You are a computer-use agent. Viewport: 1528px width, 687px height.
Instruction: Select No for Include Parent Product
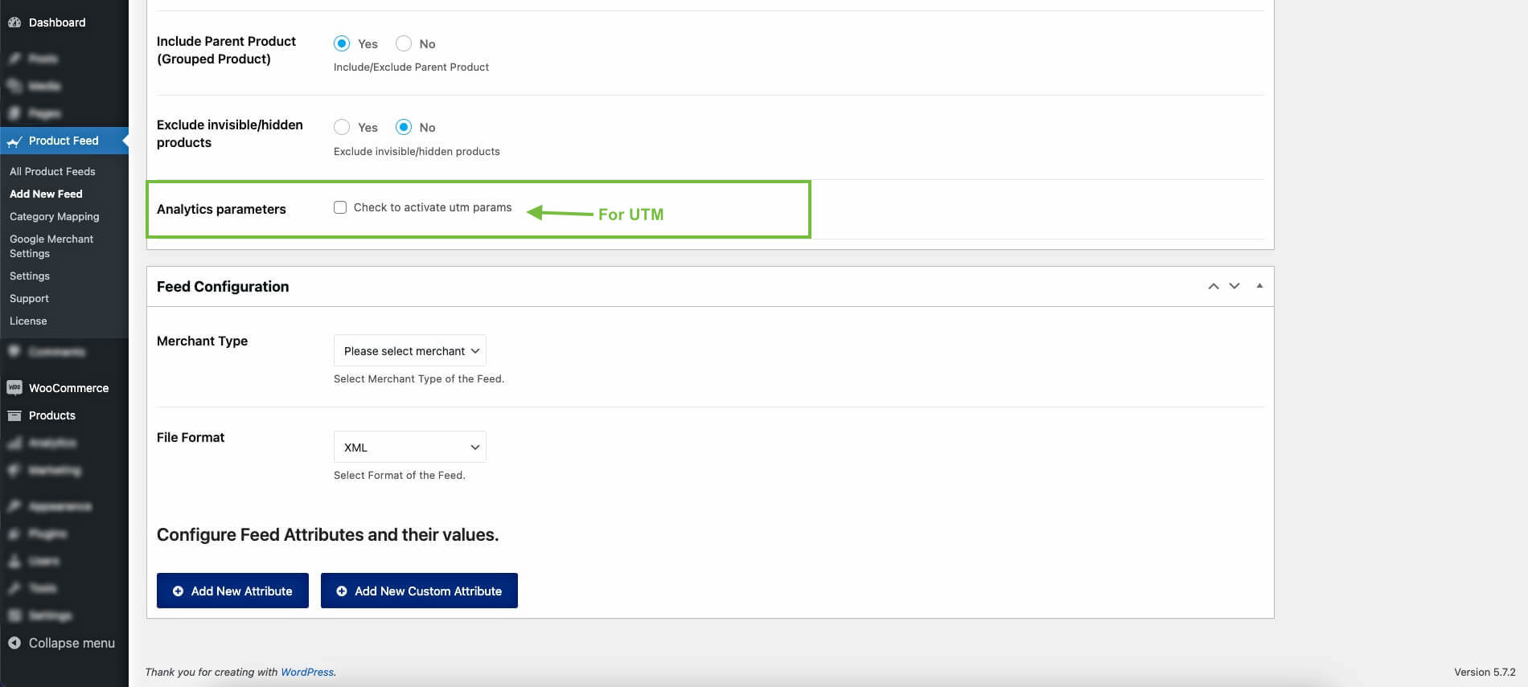(404, 43)
